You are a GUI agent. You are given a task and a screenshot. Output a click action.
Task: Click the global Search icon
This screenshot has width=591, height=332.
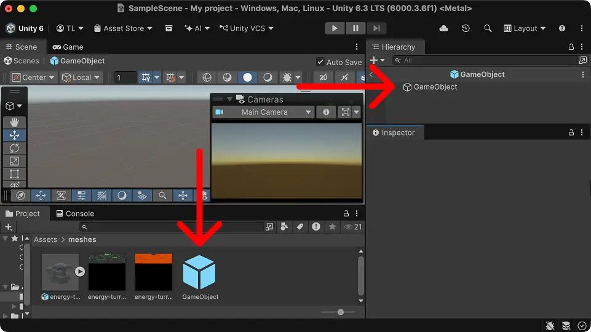point(488,28)
